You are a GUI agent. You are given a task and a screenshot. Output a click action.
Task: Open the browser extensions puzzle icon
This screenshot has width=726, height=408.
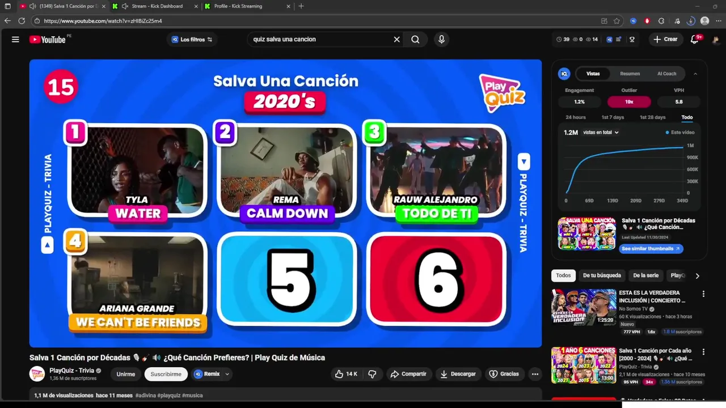click(661, 21)
